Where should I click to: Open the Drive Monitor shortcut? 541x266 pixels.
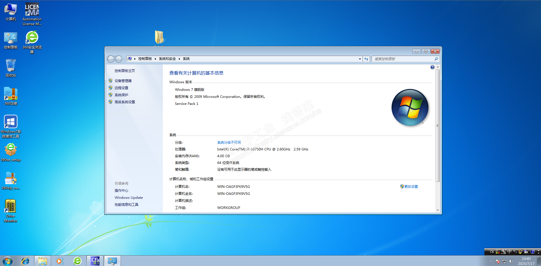(11, 211)
